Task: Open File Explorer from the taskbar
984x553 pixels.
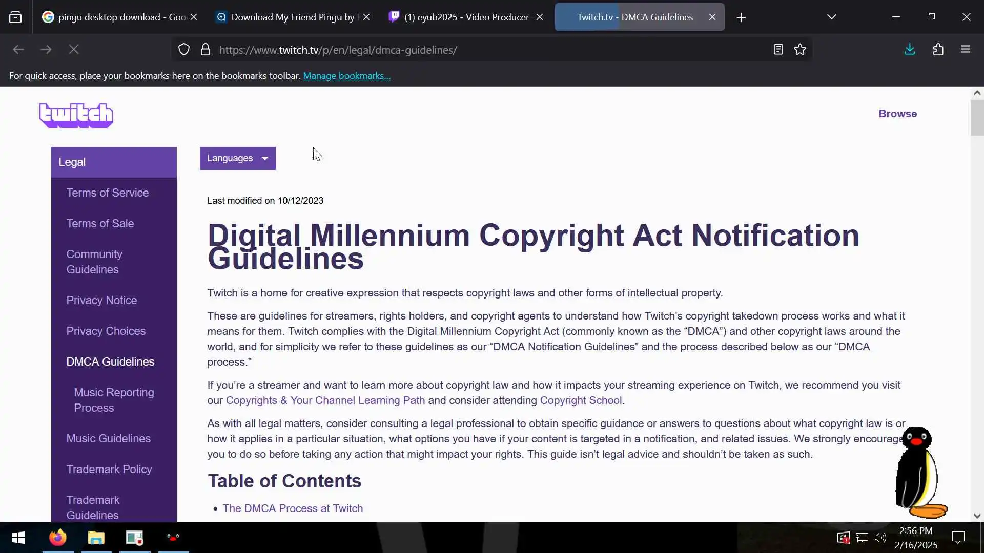Action: coord(96,538)
